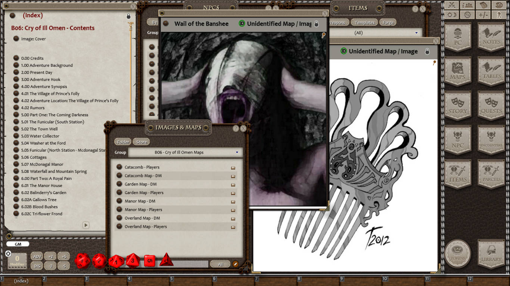The image size is (510, 286).
Task: Toggle the lock icon on the Index window
Action: tap(128, 16)
